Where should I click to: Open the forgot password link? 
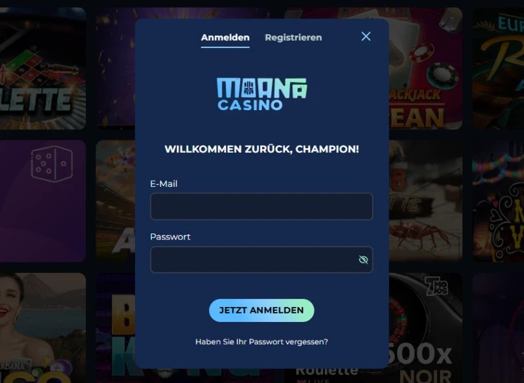pyautogui.click(x=261, y=342)
